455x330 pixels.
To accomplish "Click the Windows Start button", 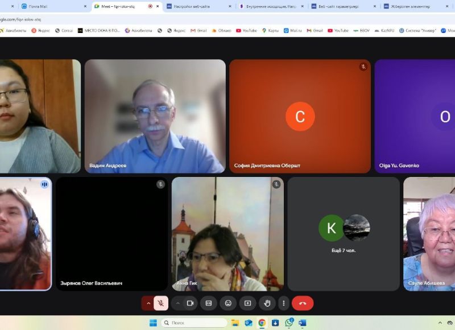I will (x=153, y=323).
